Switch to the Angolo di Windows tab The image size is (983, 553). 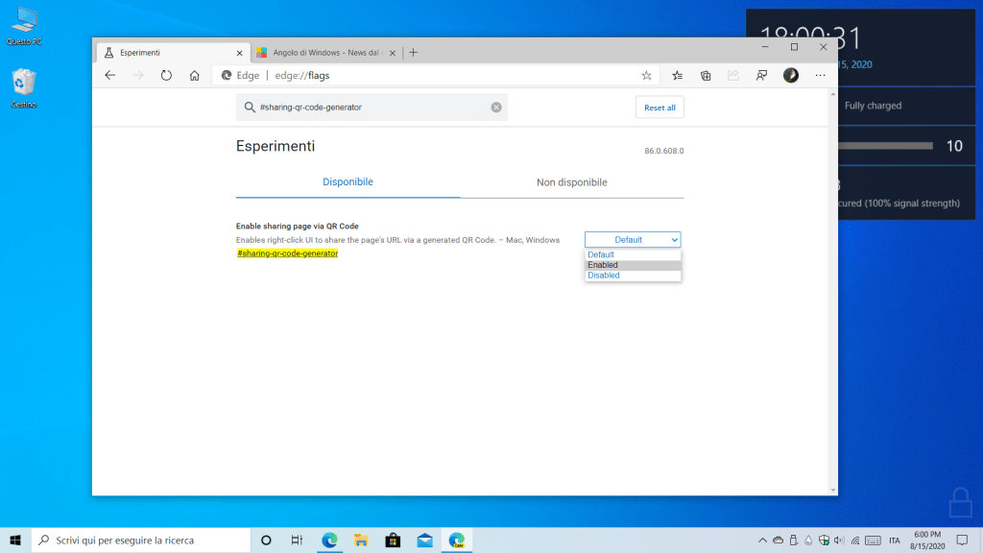coord(326,52)
